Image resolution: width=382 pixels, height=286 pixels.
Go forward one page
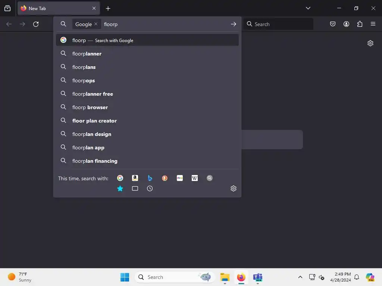[x=22, y=24]
